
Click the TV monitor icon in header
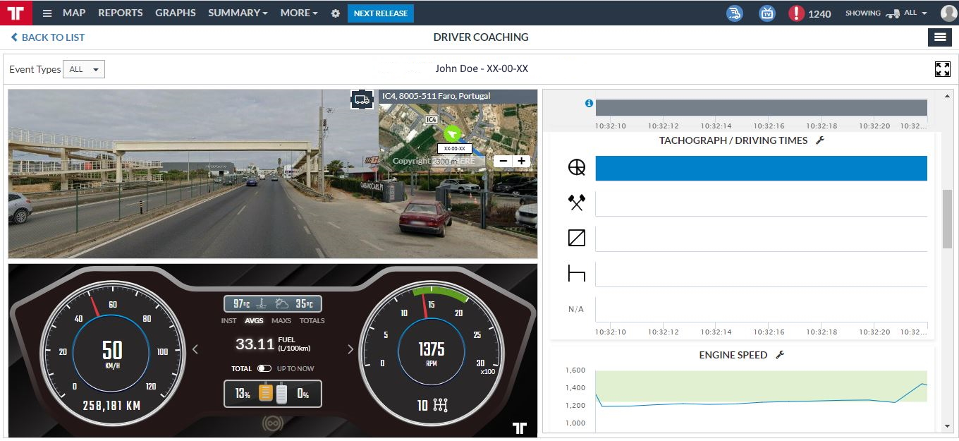click(x=767, y=13)
